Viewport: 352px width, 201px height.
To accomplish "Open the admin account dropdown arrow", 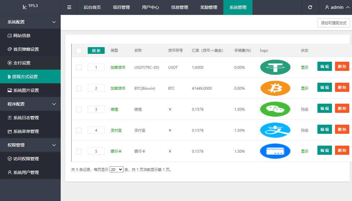I will (348, 7).
